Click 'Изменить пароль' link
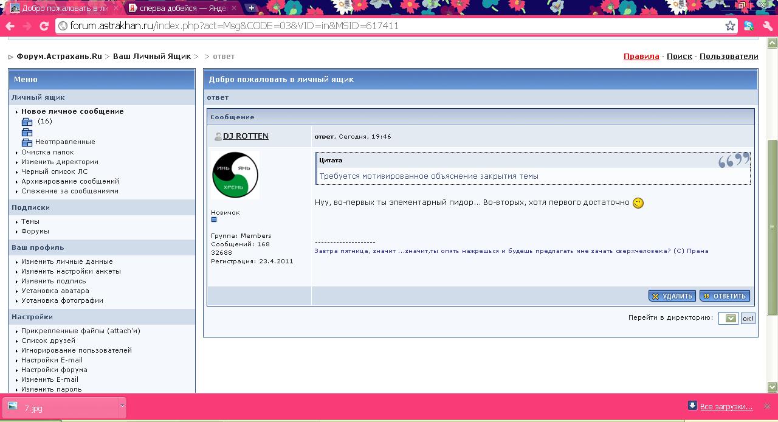 click(x=51, y=389)
